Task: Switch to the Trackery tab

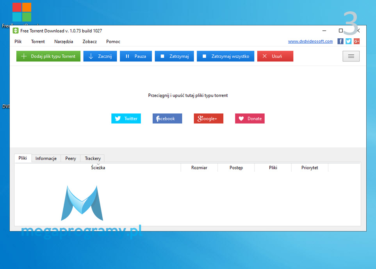Action: (93, 158)
